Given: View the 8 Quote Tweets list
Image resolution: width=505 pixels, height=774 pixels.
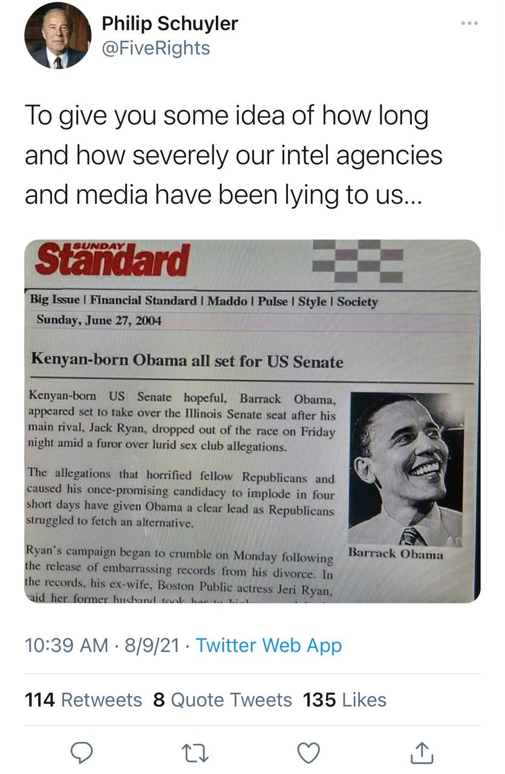Looking at the screenshot, I should click(x=223, y=700).
